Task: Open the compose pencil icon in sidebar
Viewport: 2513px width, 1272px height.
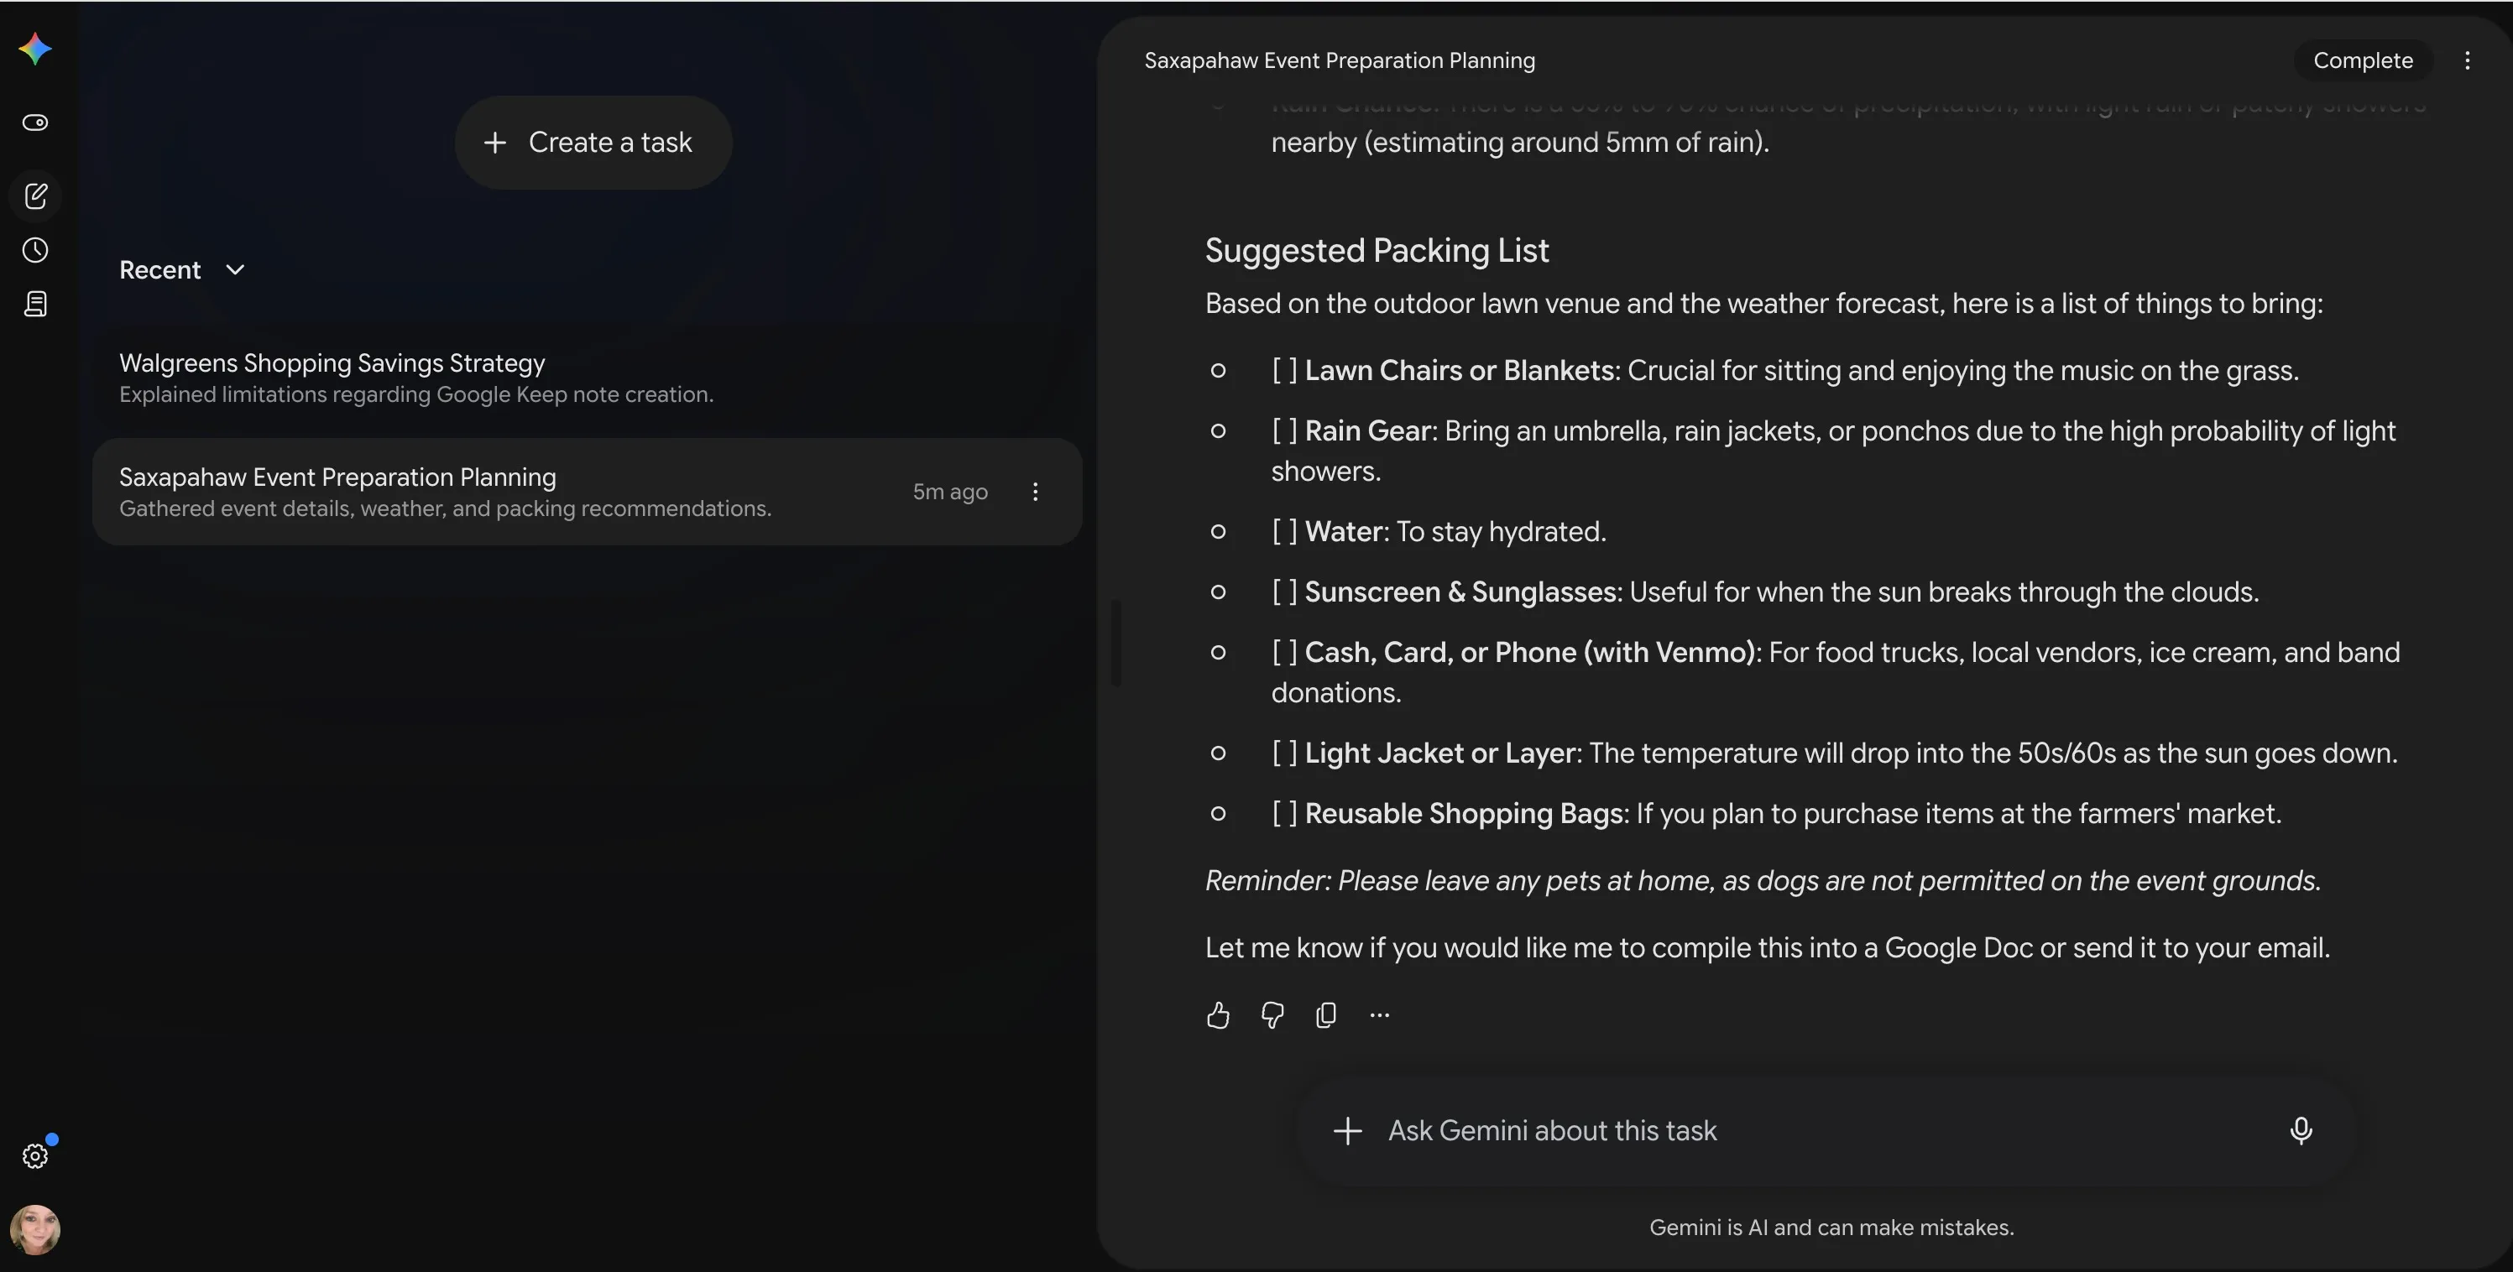Action: click(35, 196)
